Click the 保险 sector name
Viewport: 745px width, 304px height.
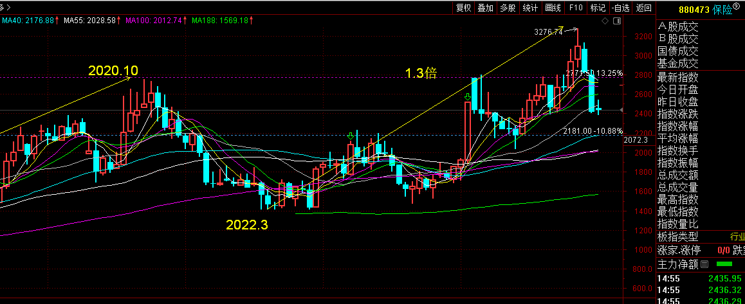tap(722, 10)
